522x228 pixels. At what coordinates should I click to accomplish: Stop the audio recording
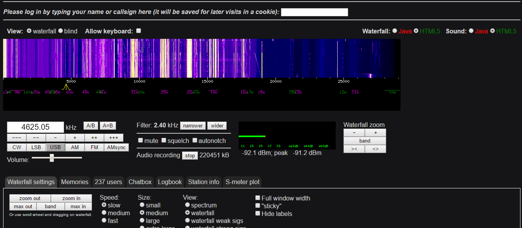[x=190, y=155]
